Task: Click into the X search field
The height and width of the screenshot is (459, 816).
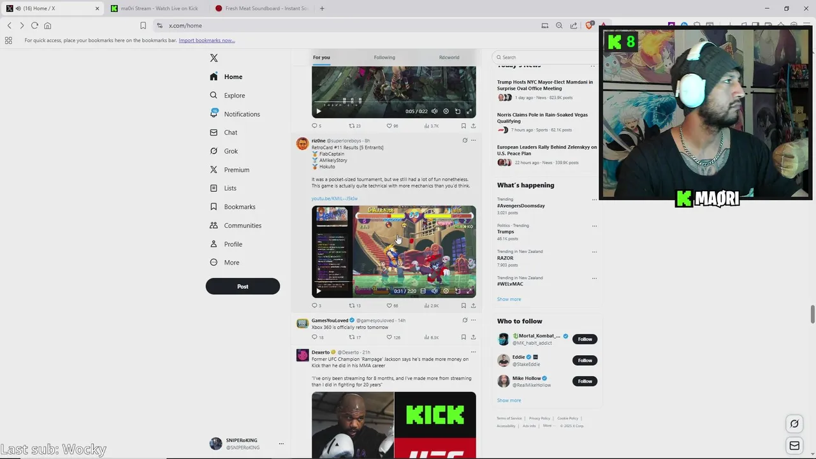Action: 545,57
